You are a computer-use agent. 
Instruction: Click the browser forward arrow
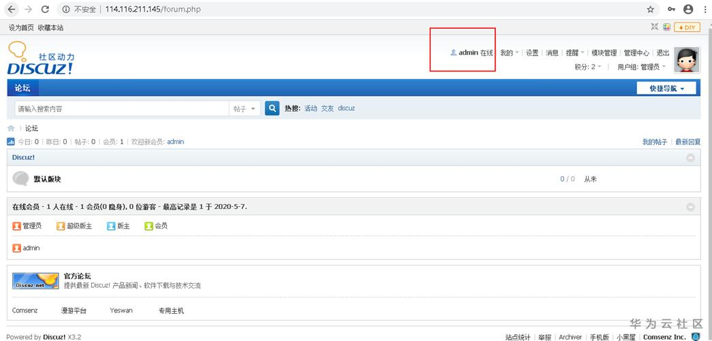click(28, 9)
